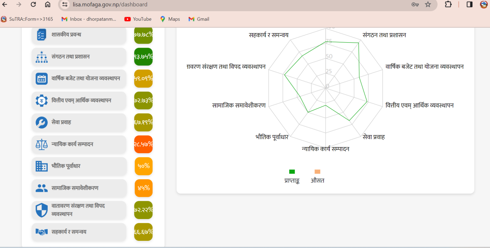Bookmark this page with star icon
The image size is (490, 248).
428,4
